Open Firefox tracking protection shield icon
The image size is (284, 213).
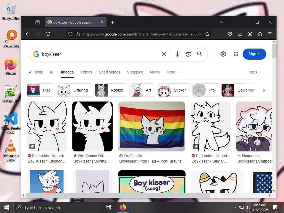pos(70,34)
